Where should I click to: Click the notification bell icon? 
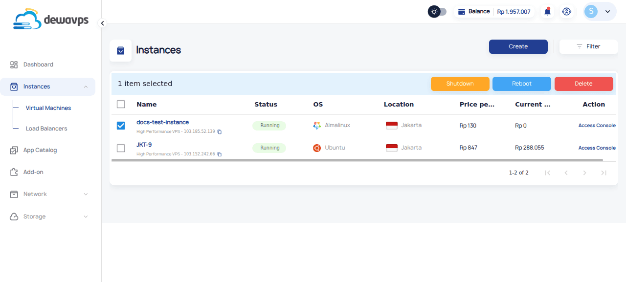point(547,12)
